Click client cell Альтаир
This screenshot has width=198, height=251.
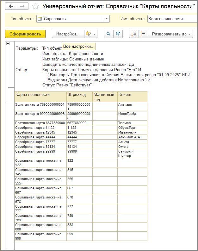point(132,107)
